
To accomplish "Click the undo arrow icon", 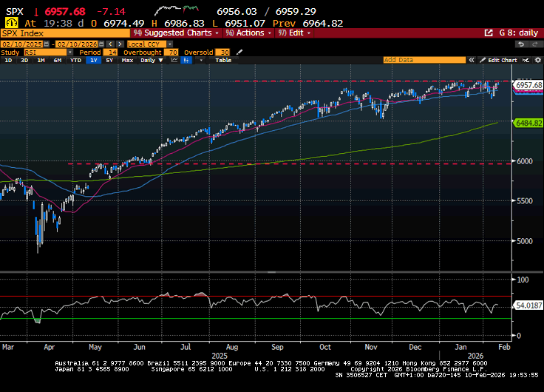I will (520, 44).
